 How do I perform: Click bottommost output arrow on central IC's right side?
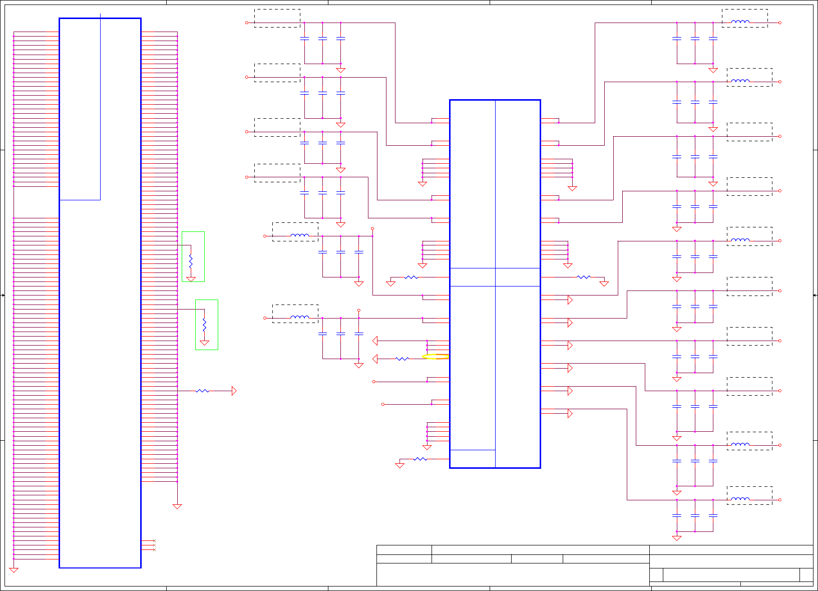pyautogui.click(x=570, y=414)
